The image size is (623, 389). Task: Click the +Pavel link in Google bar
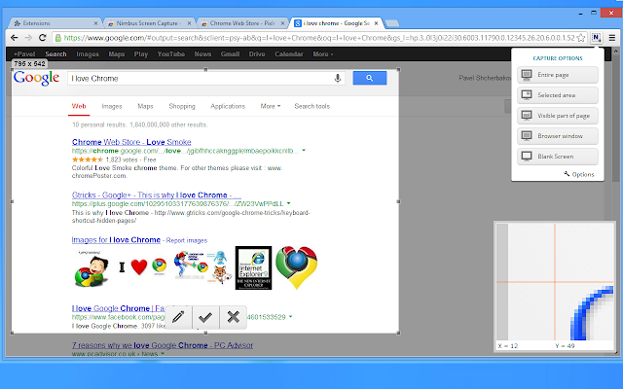[x=24, y=54]
